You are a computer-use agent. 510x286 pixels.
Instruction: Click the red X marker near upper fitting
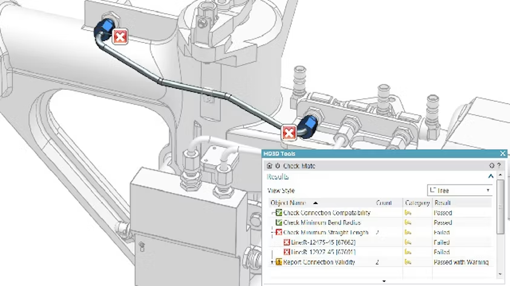pos(120,37)
